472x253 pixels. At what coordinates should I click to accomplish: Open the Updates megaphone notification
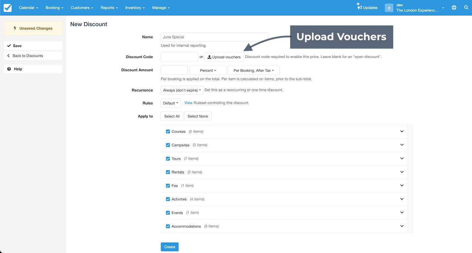[367, 8]
